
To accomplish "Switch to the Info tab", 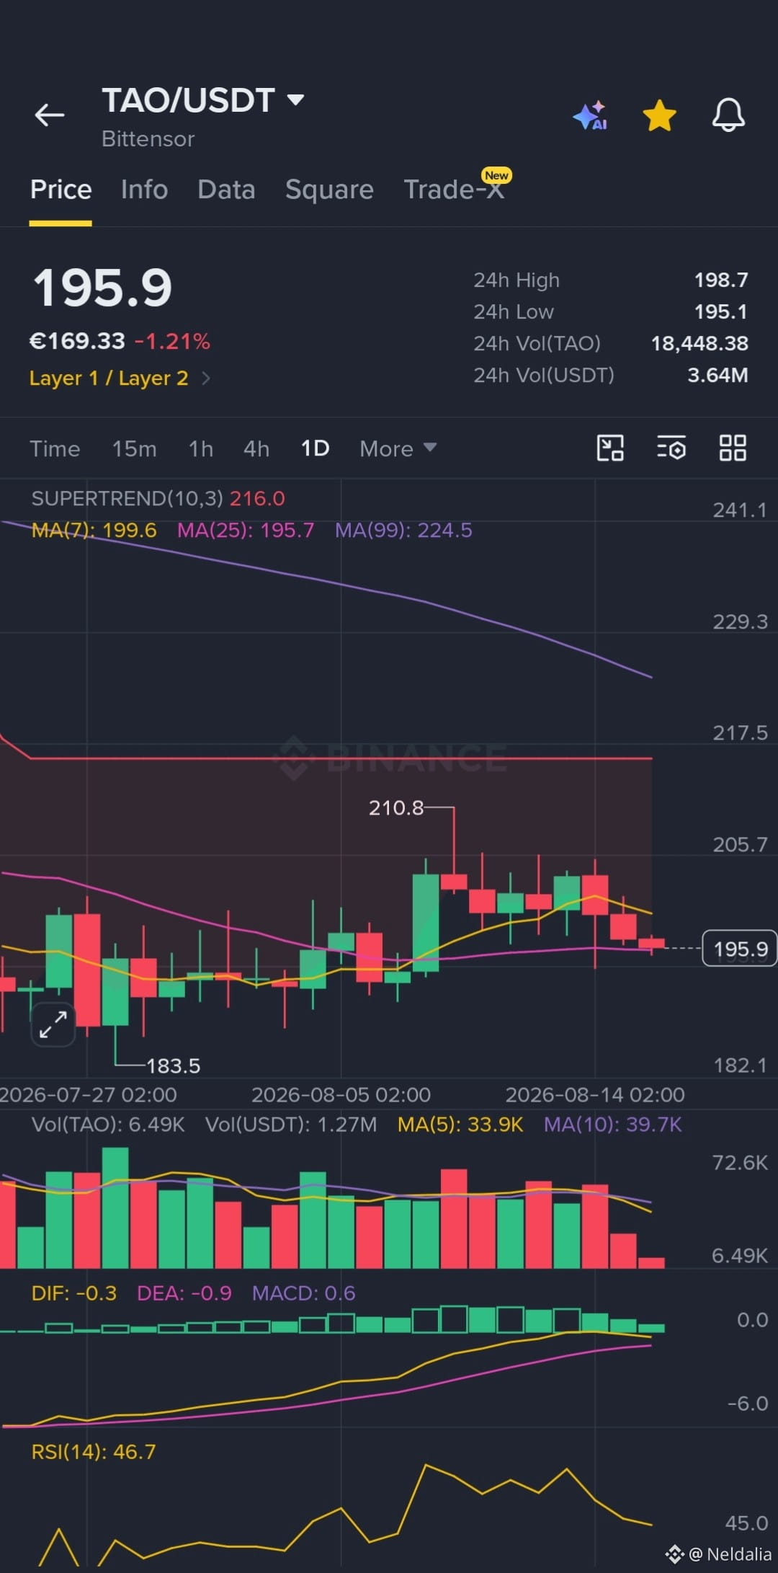I will pyautogui.click(x=144, y=190).
